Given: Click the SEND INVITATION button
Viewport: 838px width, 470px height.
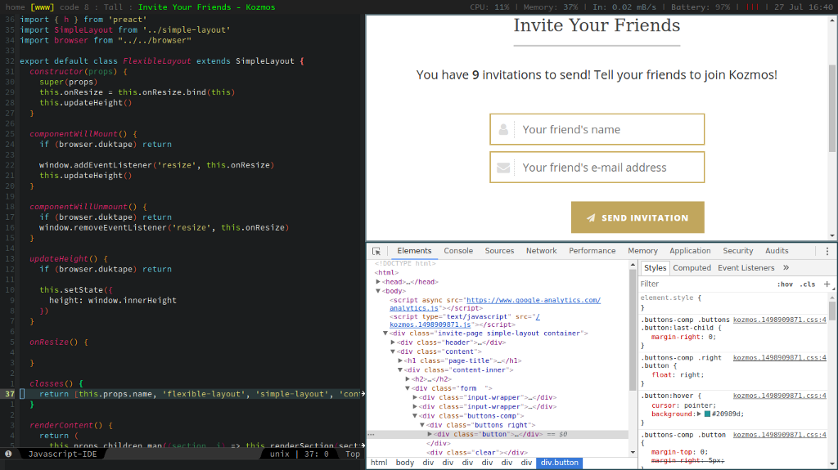Looking at the screenshot, I should click(638, 217).
